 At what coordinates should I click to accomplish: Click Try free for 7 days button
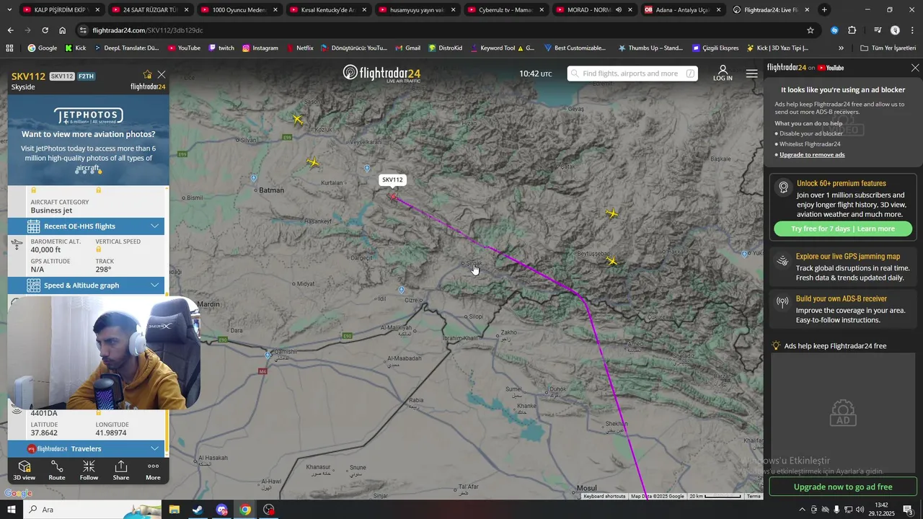pyautogui.click(x=843, y=229)
